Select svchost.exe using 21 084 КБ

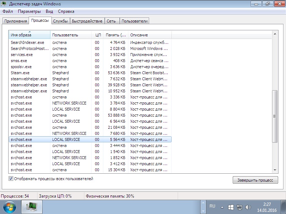tap(90, 127)
